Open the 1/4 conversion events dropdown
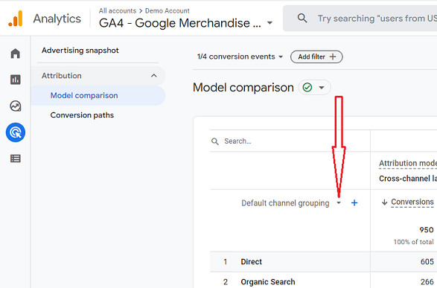This screenshot has width=437, height=288. (240, 57)
